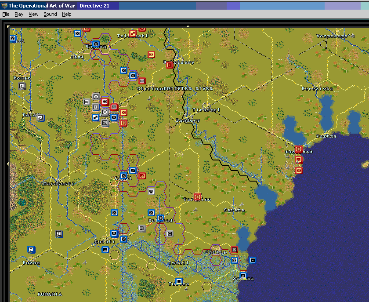This screenshot has width=369, height=302.
Task: Select the blue unit at Sulina
Action: pyautogui.click(x=243, y=276)
